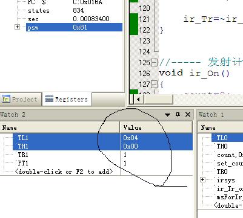Click the sec value 0.00083400
Screen dimensions: 243x218
tap(91, 19)
